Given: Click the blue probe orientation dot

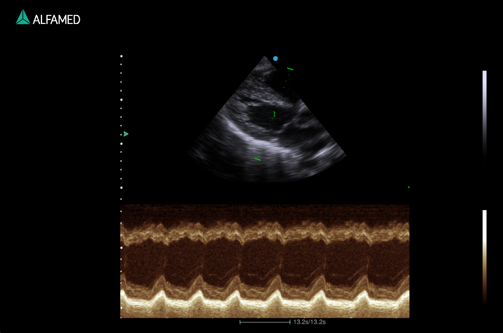Looking at the screenshot, I should pyautogui.click(x=275, y=59).
